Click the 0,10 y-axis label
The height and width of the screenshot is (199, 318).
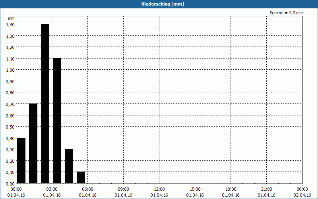(10, 172)
